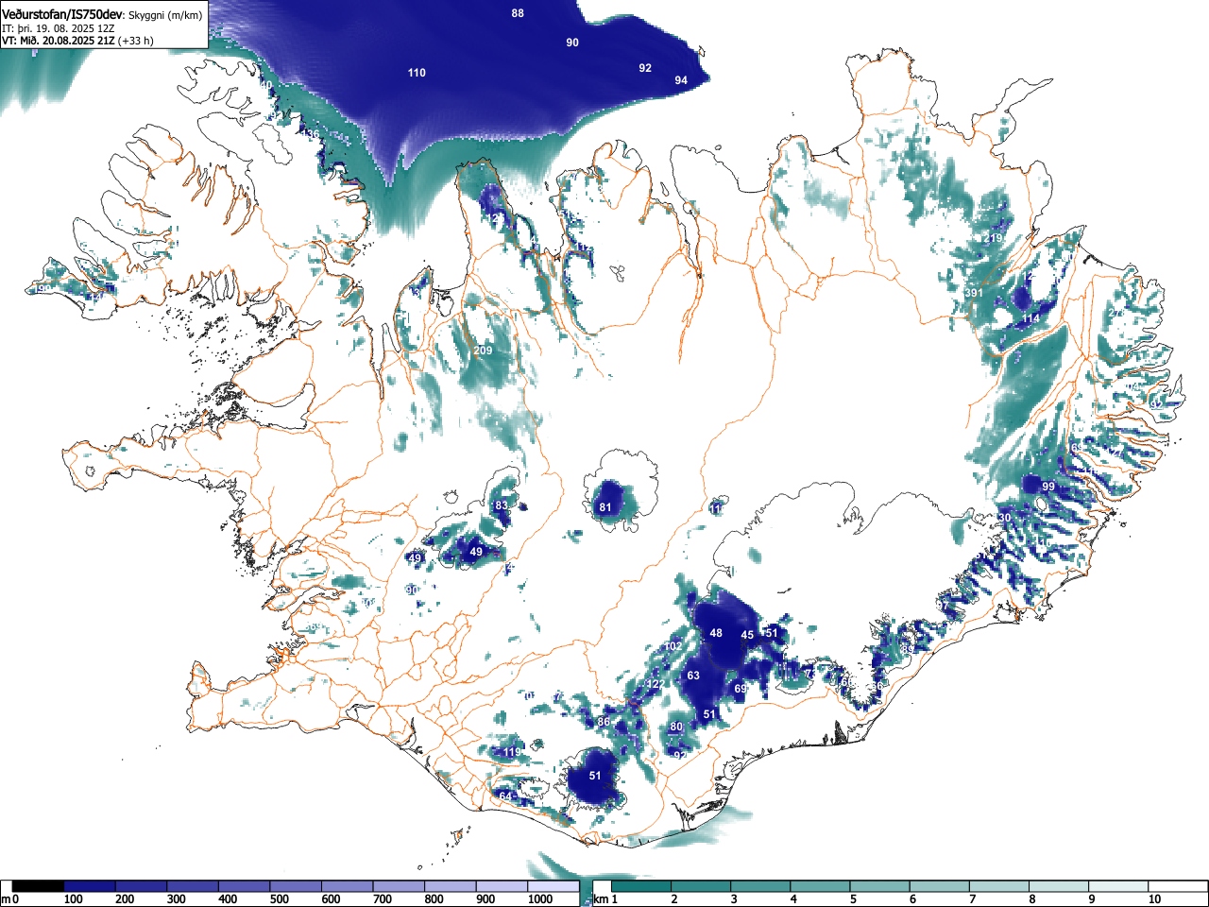Screen dimensions: 1209x907
Task: Click the VT Mið. 20.08.2025 21Z line
Action: tap(77, 41)
